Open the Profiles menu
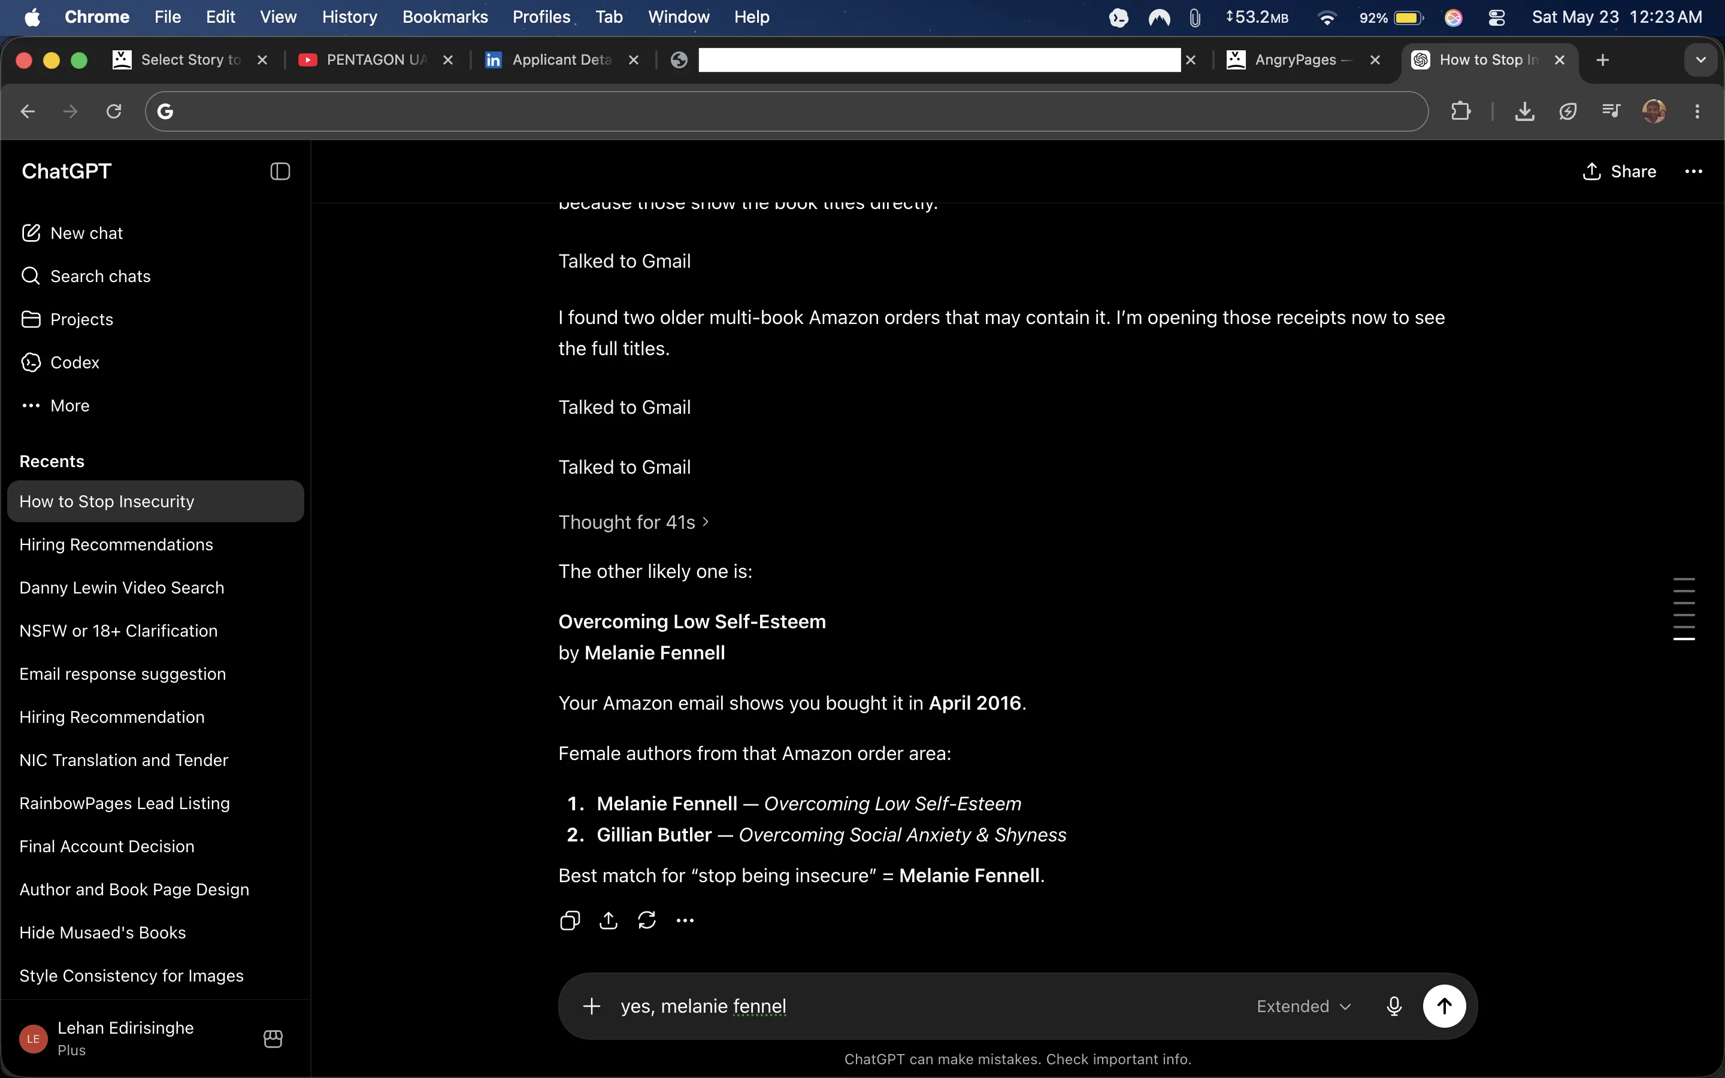 [x=541, y=17]
